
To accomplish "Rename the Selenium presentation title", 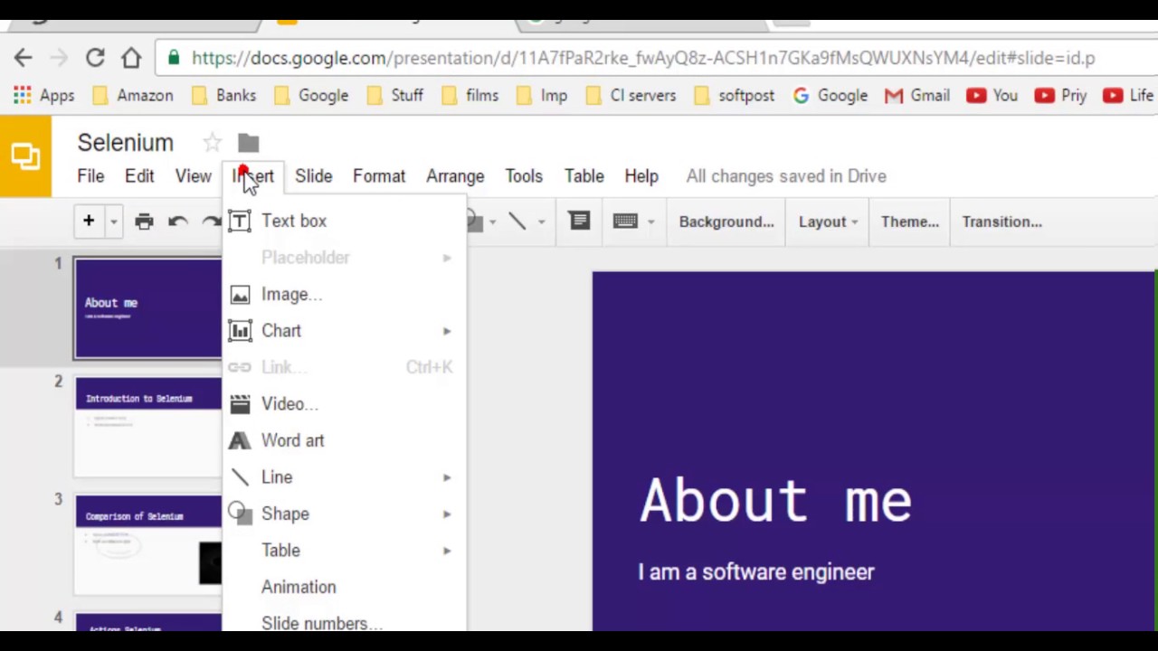I will 125,143.
